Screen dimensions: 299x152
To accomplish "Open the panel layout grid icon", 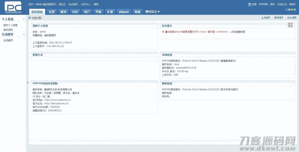I will click(290, 25).
